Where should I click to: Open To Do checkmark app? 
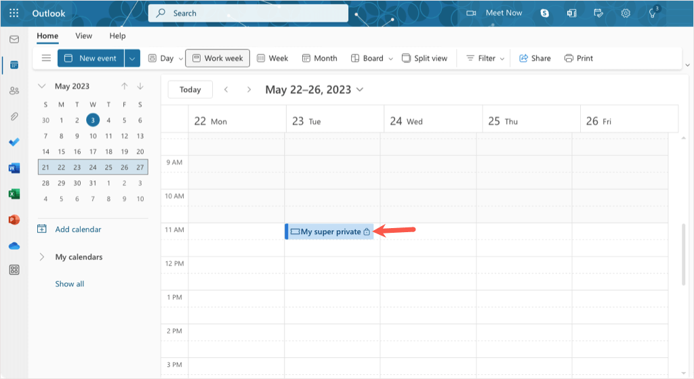coord(14,142)
